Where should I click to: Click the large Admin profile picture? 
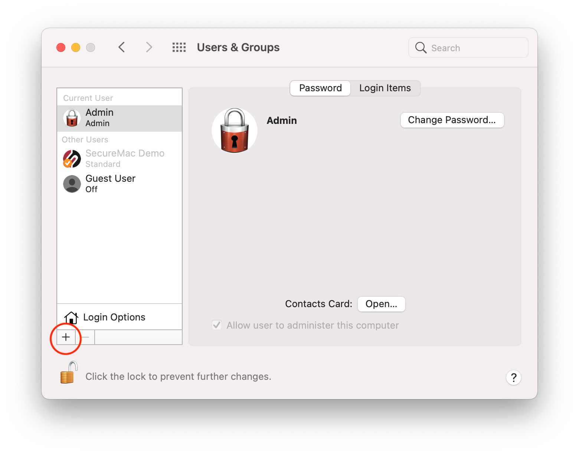click(234, 130)
